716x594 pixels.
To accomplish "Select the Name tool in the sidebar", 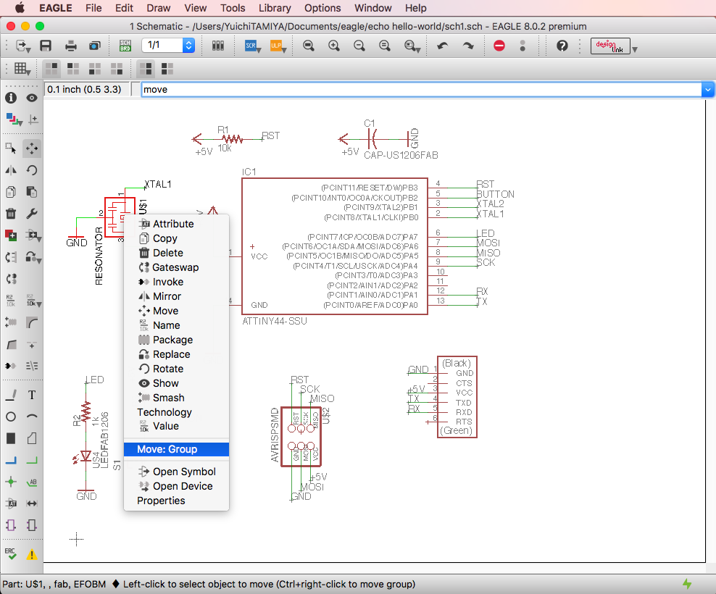I will [11, 300].
